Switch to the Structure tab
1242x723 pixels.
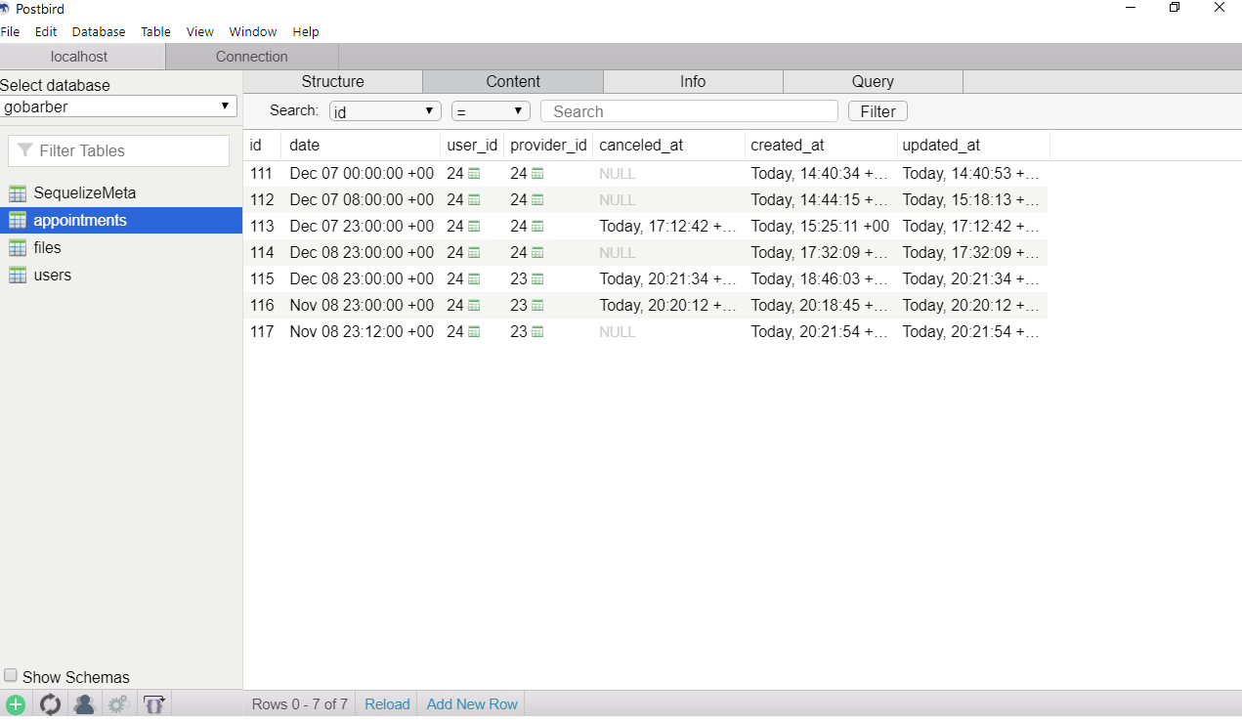332,81
